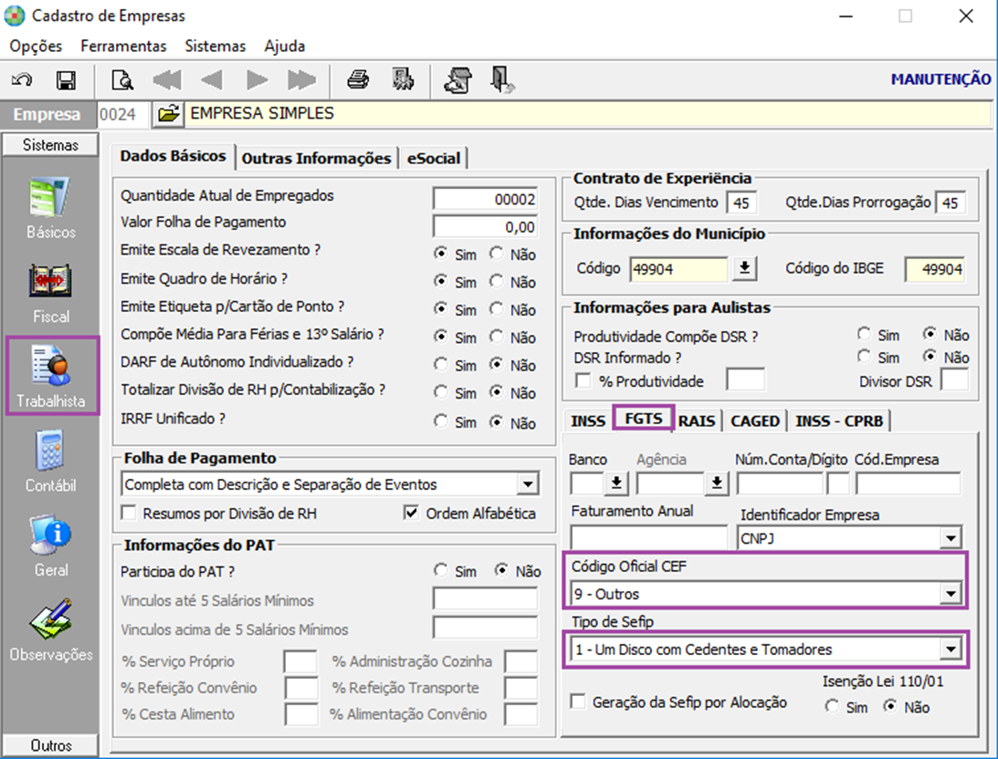
Task: Open the Ajuda menu
Action: click(x=285, y=47)
